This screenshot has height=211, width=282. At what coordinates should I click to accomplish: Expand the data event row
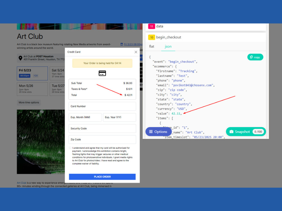206,26
